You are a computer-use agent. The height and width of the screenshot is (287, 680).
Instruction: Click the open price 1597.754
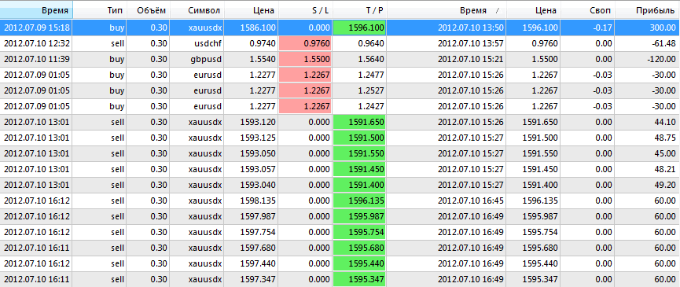257,232
